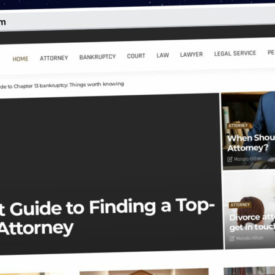Open the bookshelf thumbnail below the Divorce card
This screenshot has width=275, height=275.
249,271
